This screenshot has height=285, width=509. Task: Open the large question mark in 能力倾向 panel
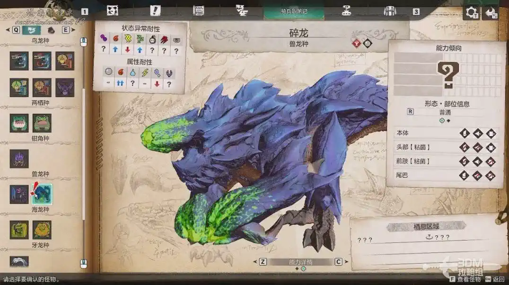[x=447, y=74]
